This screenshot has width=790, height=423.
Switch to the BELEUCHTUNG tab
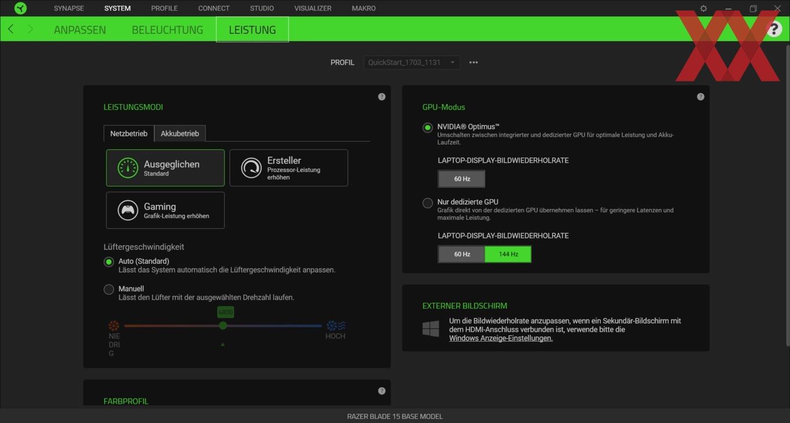[167, 30]
